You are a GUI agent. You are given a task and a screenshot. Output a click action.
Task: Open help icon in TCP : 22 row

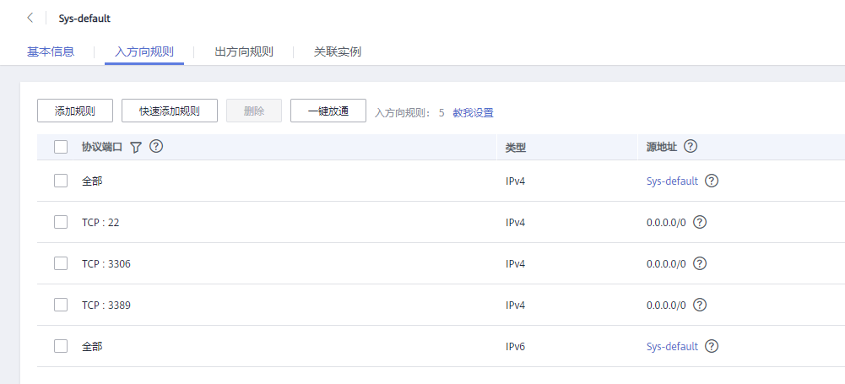coord(700,222)
